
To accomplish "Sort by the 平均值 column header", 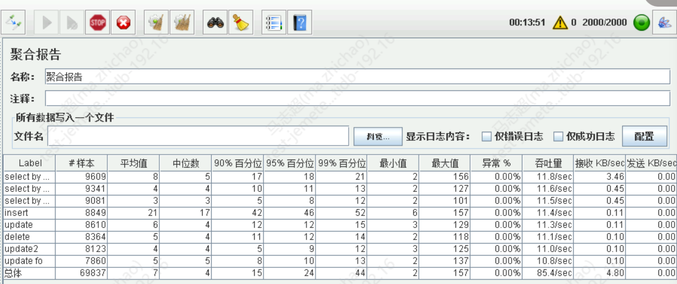I will 133,163.
